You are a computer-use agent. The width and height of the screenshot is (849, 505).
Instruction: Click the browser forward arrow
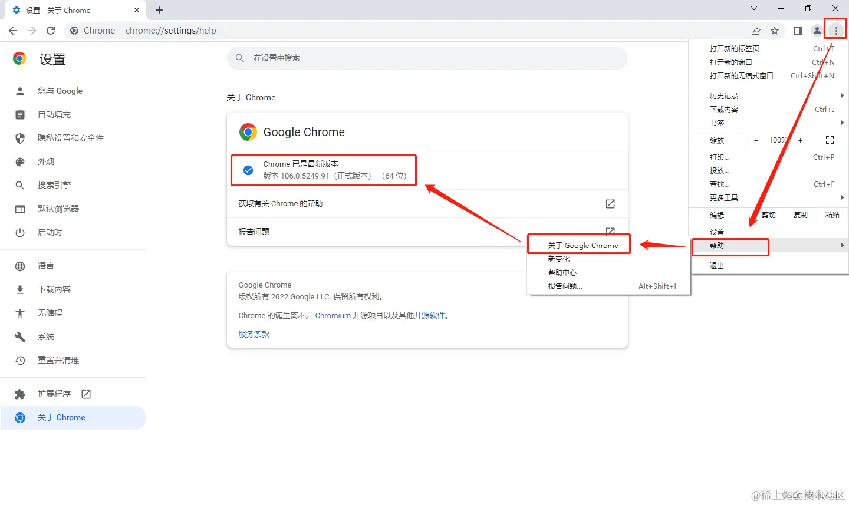tap(32, 31)
